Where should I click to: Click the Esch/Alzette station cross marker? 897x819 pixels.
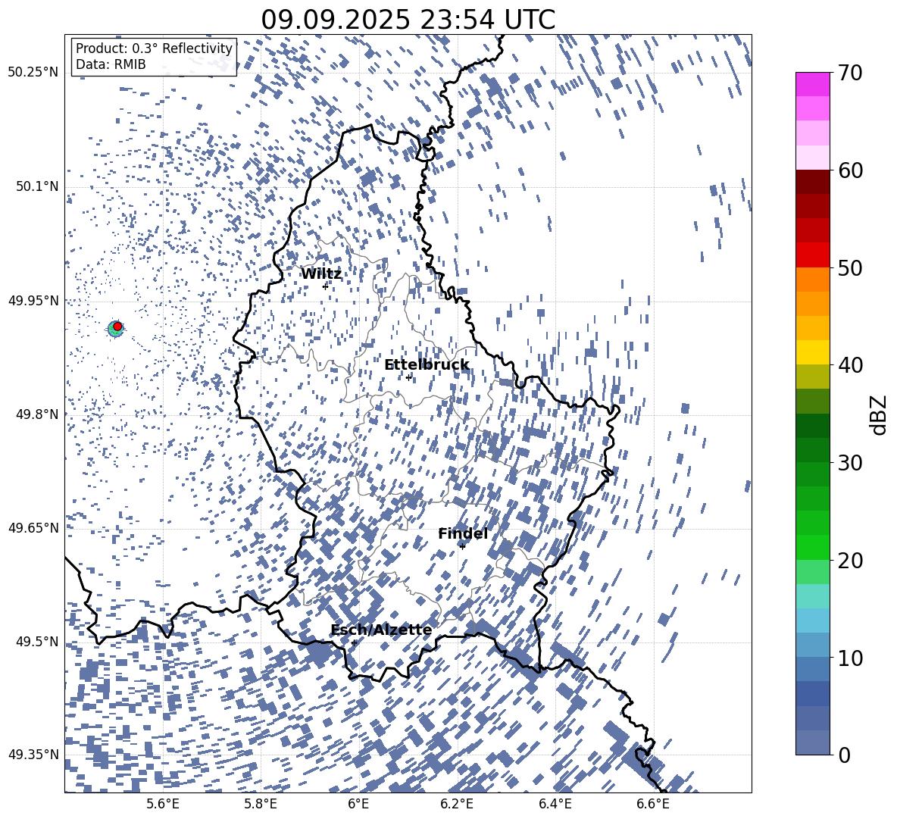point(354,642)
